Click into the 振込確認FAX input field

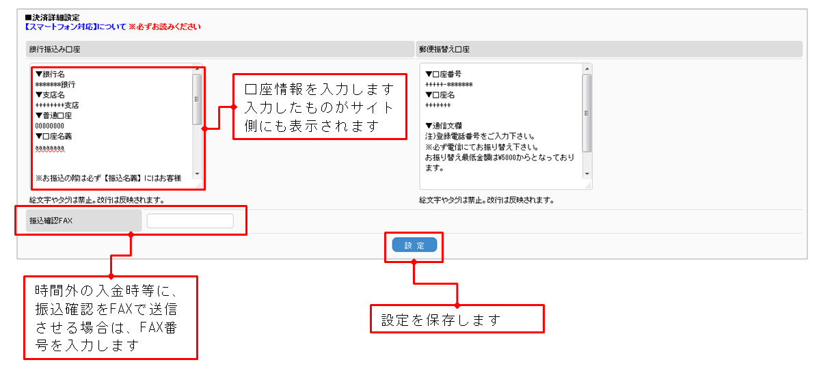190,221
